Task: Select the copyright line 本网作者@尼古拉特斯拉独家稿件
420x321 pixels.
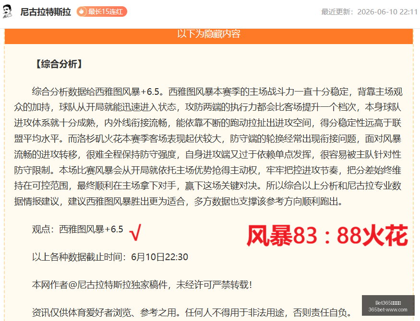Action: (142, 285)
